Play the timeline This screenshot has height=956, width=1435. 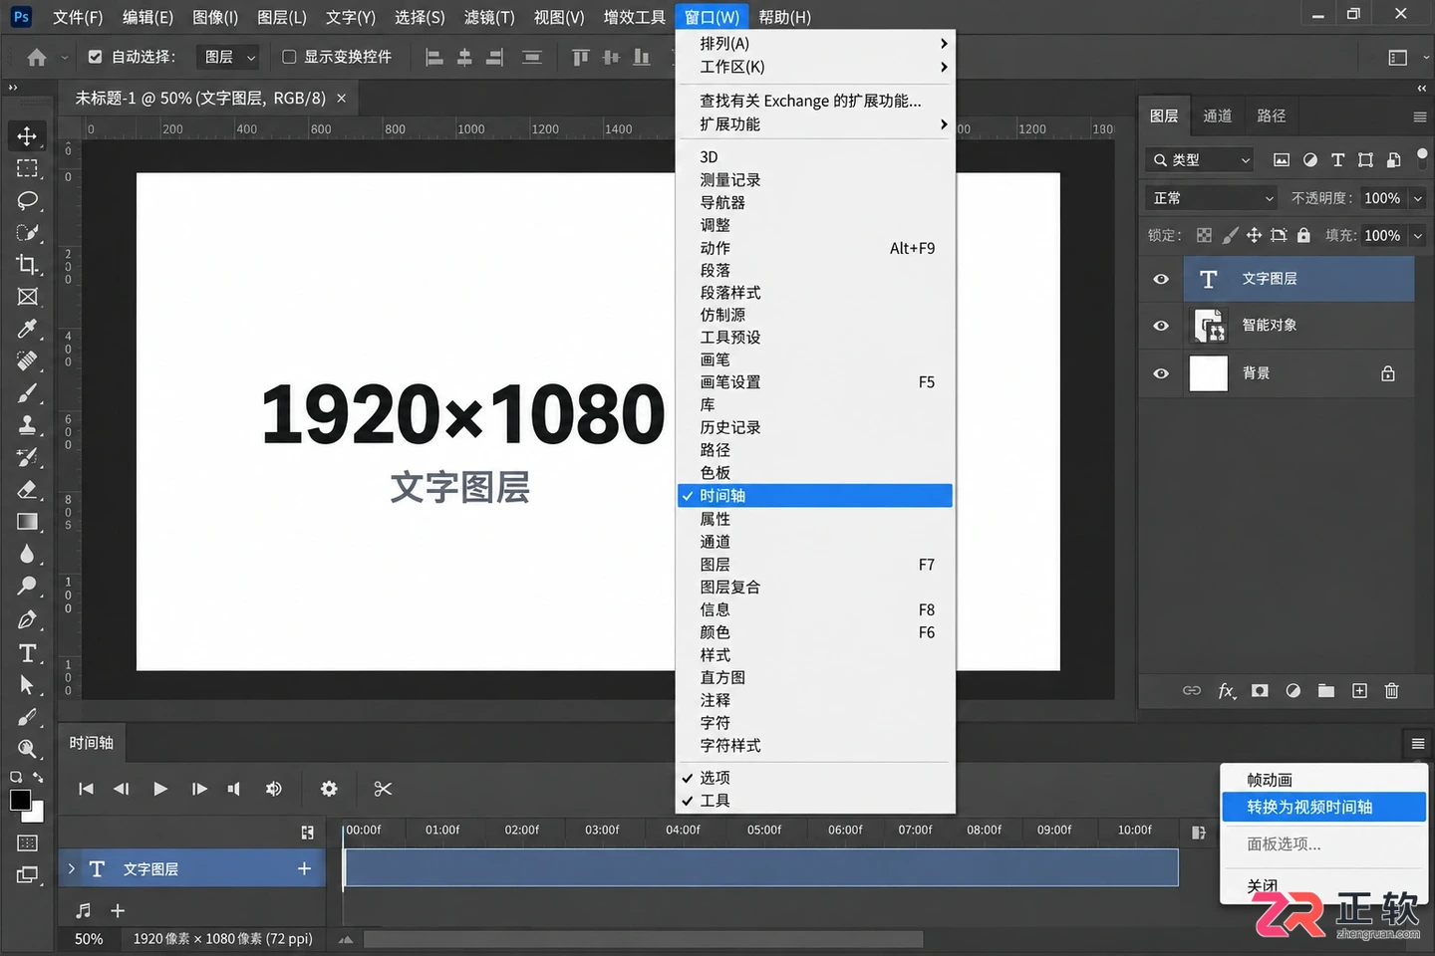(x=159, y=789)
